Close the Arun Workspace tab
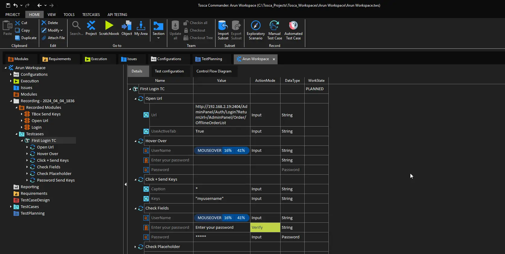The image size is (505, 254). point(274,59)
